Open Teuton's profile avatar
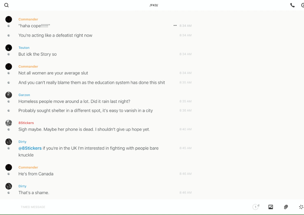 tap(9, 48)
